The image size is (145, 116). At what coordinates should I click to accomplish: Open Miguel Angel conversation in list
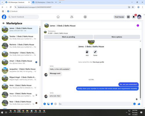tap(19, 78)
